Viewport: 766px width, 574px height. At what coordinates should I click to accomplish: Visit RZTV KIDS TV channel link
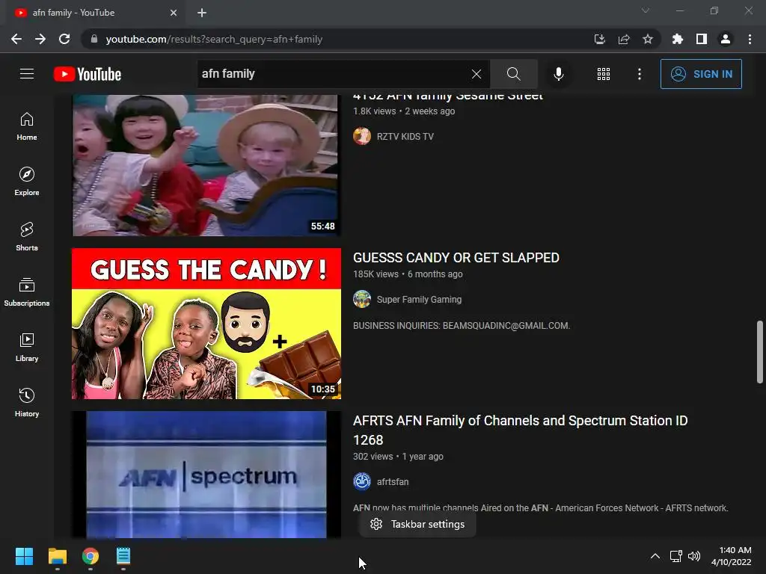(x=405, y=136)
